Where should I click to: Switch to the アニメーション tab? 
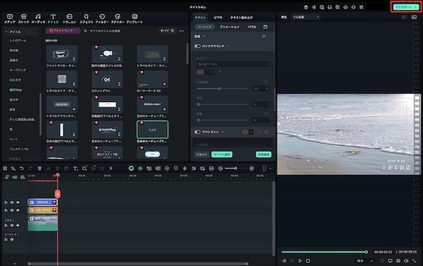[229, 27]
